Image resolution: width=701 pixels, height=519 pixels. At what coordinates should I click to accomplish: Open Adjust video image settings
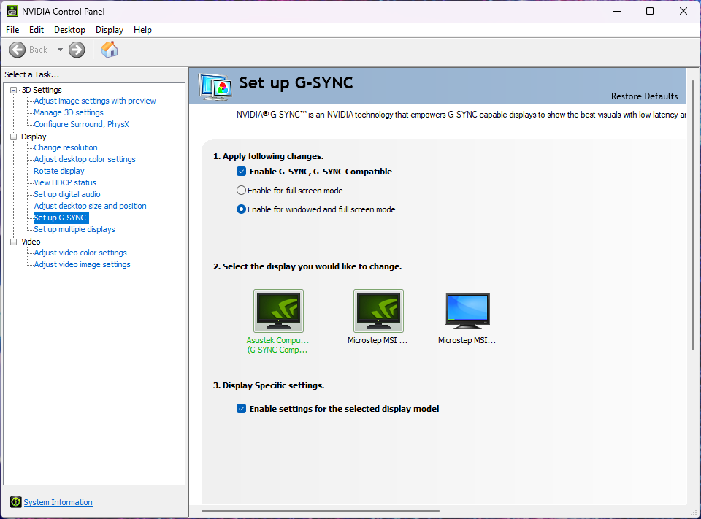pyautogui.click(x=83, y=264)
